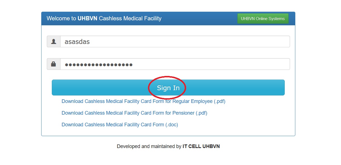The image size is (341, 165).
Task: Click the user silhouette icon beside username
Action: (x=53, y=41)
